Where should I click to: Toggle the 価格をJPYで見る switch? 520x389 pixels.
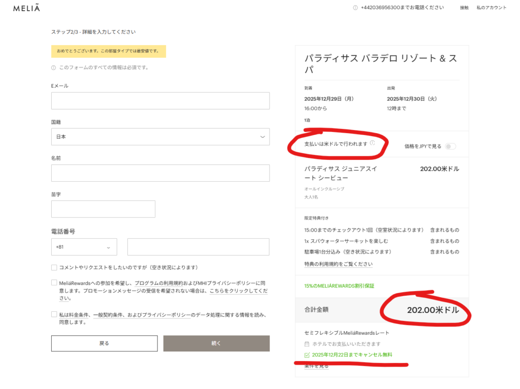coord(450,146)
